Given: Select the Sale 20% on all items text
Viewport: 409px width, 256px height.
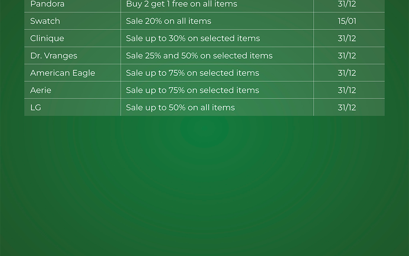Looking at the screenshot, I should click(169, 21).
